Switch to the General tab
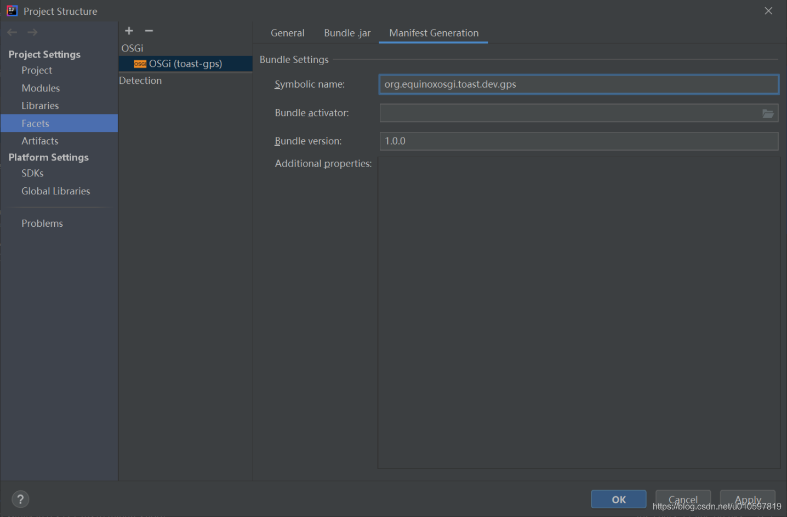 point(288,33)
